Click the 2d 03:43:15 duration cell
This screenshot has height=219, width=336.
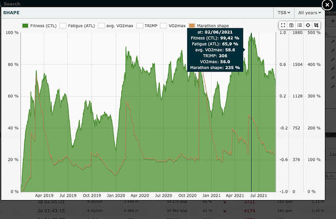pyautogui.click(x=51, y=211)
